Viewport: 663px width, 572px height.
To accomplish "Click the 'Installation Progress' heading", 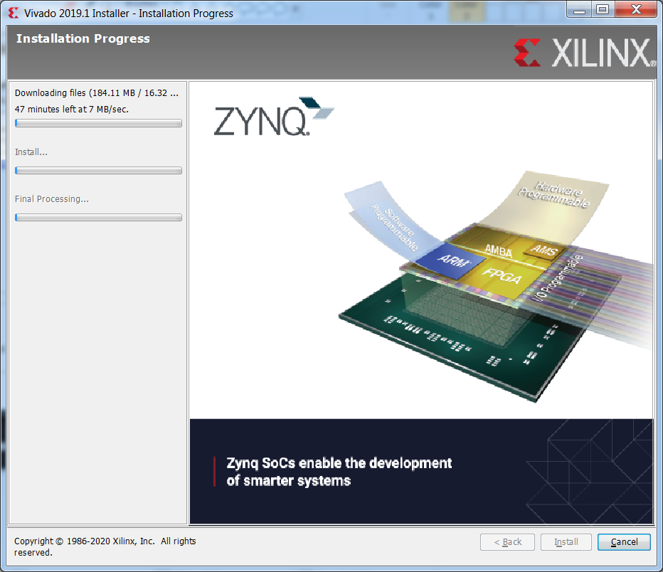I will pyautogui.click(x=83, y=38).
